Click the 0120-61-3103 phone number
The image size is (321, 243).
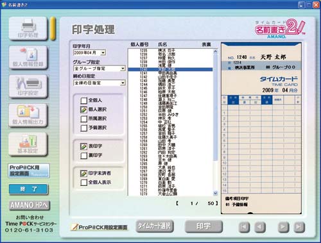pyautogui.click(x=29, y=230)
